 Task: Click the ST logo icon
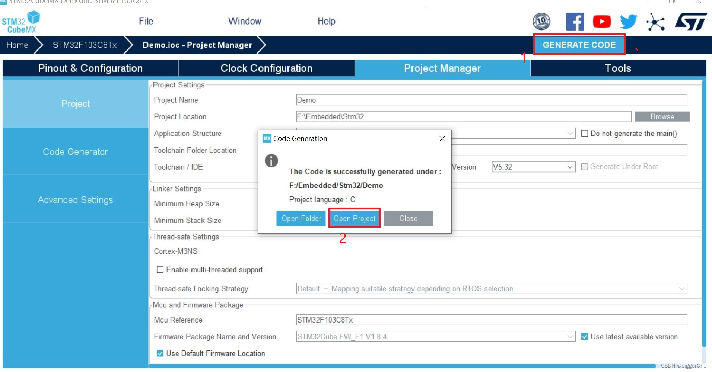[691, 22]
